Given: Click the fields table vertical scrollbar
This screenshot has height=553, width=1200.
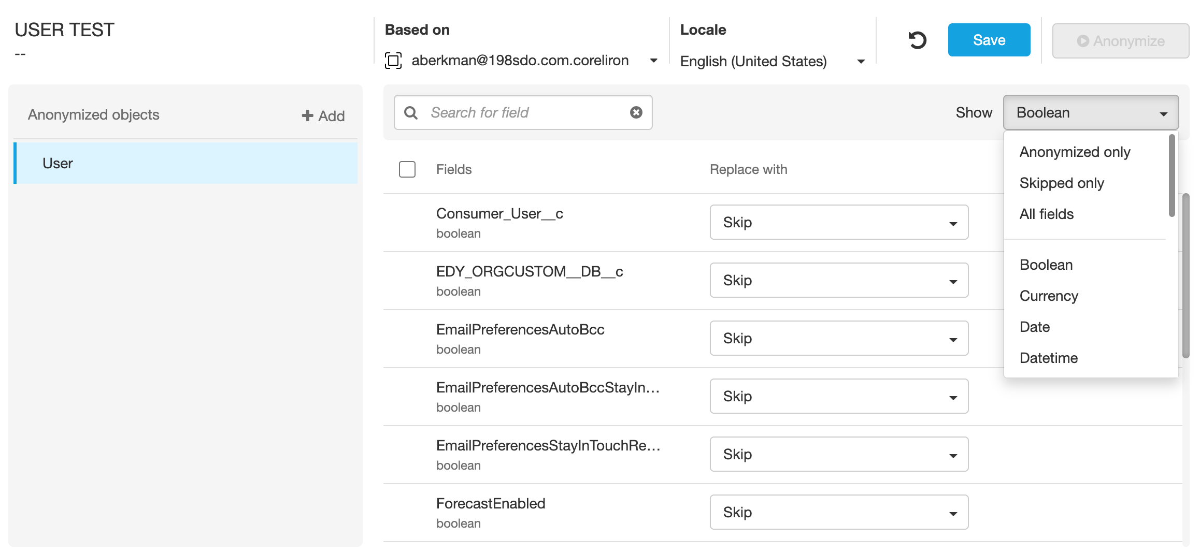Looking at the screenshot, I should click(x=1186, y=276).
